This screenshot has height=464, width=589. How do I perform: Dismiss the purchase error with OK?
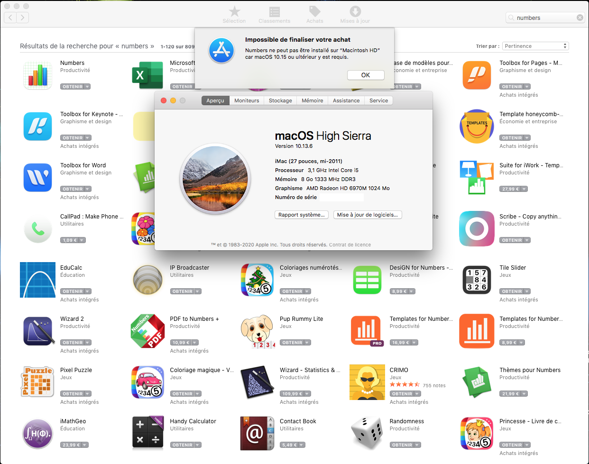[366, 75]
